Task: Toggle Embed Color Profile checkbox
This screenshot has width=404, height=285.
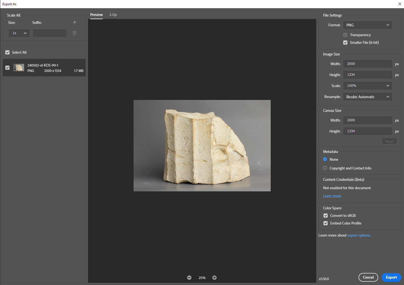Action: [326, 223]
